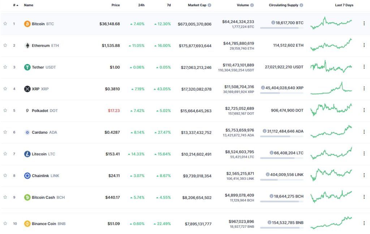Click the info icon beside 404,009,556 LINK
Image resolution: width=370 pixels, height=234 pixels.
point(268,174)
